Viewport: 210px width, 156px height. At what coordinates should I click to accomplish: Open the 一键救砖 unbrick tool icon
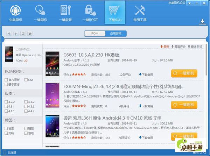pos(65,13)
